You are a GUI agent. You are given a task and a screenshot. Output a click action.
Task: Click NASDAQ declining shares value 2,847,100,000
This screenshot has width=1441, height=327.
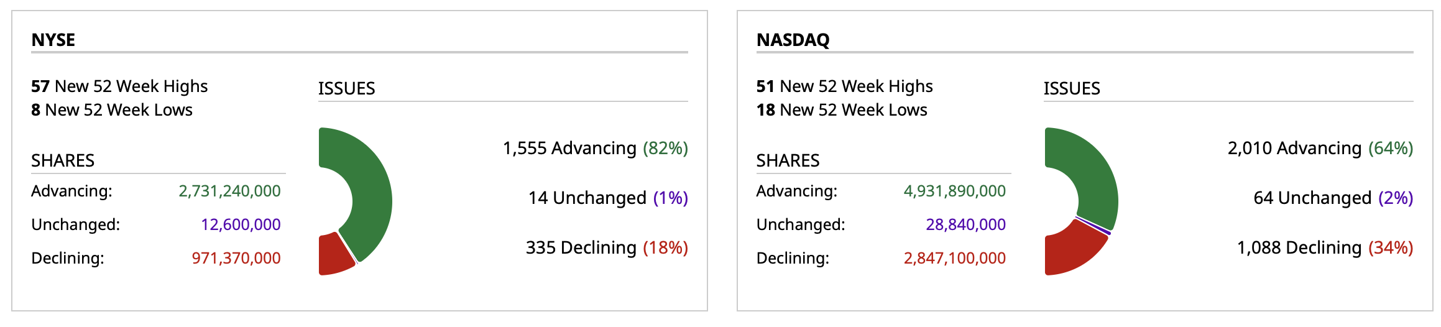click(x=955, y=258)
